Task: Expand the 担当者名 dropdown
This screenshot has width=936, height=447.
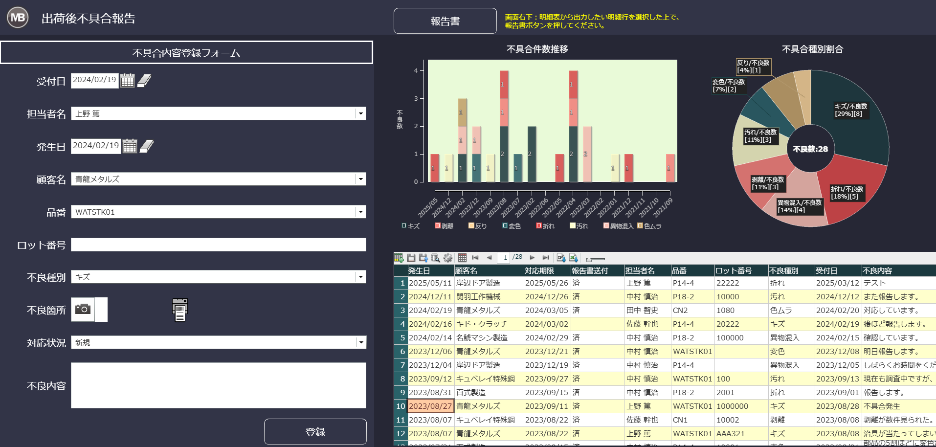Action: (x=360, y=113)
